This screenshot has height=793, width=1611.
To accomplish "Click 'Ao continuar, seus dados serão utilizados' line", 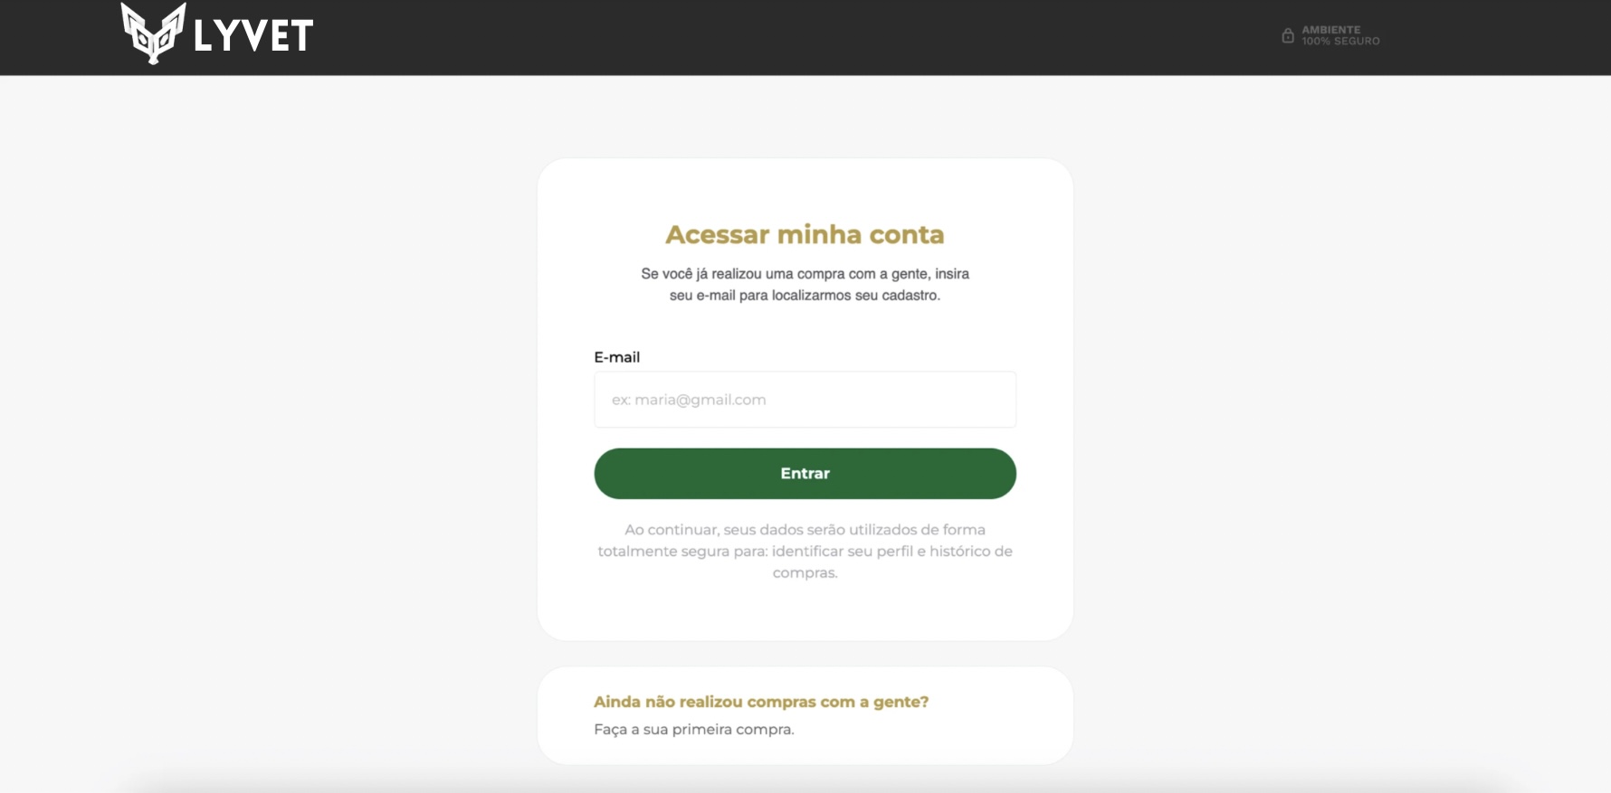I will click(x=805, y=530).
